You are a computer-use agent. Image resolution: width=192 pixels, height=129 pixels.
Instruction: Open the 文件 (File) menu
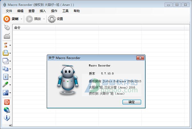tap(9, 11)
